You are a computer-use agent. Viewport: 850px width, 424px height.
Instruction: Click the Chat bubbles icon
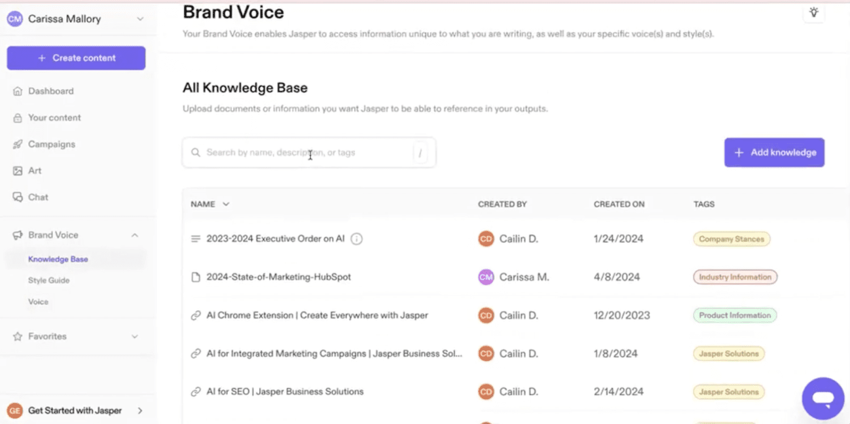point(18,197)
